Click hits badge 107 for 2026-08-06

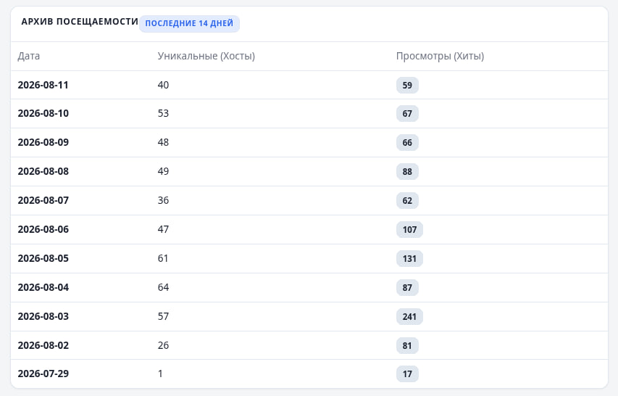point(409,230)
